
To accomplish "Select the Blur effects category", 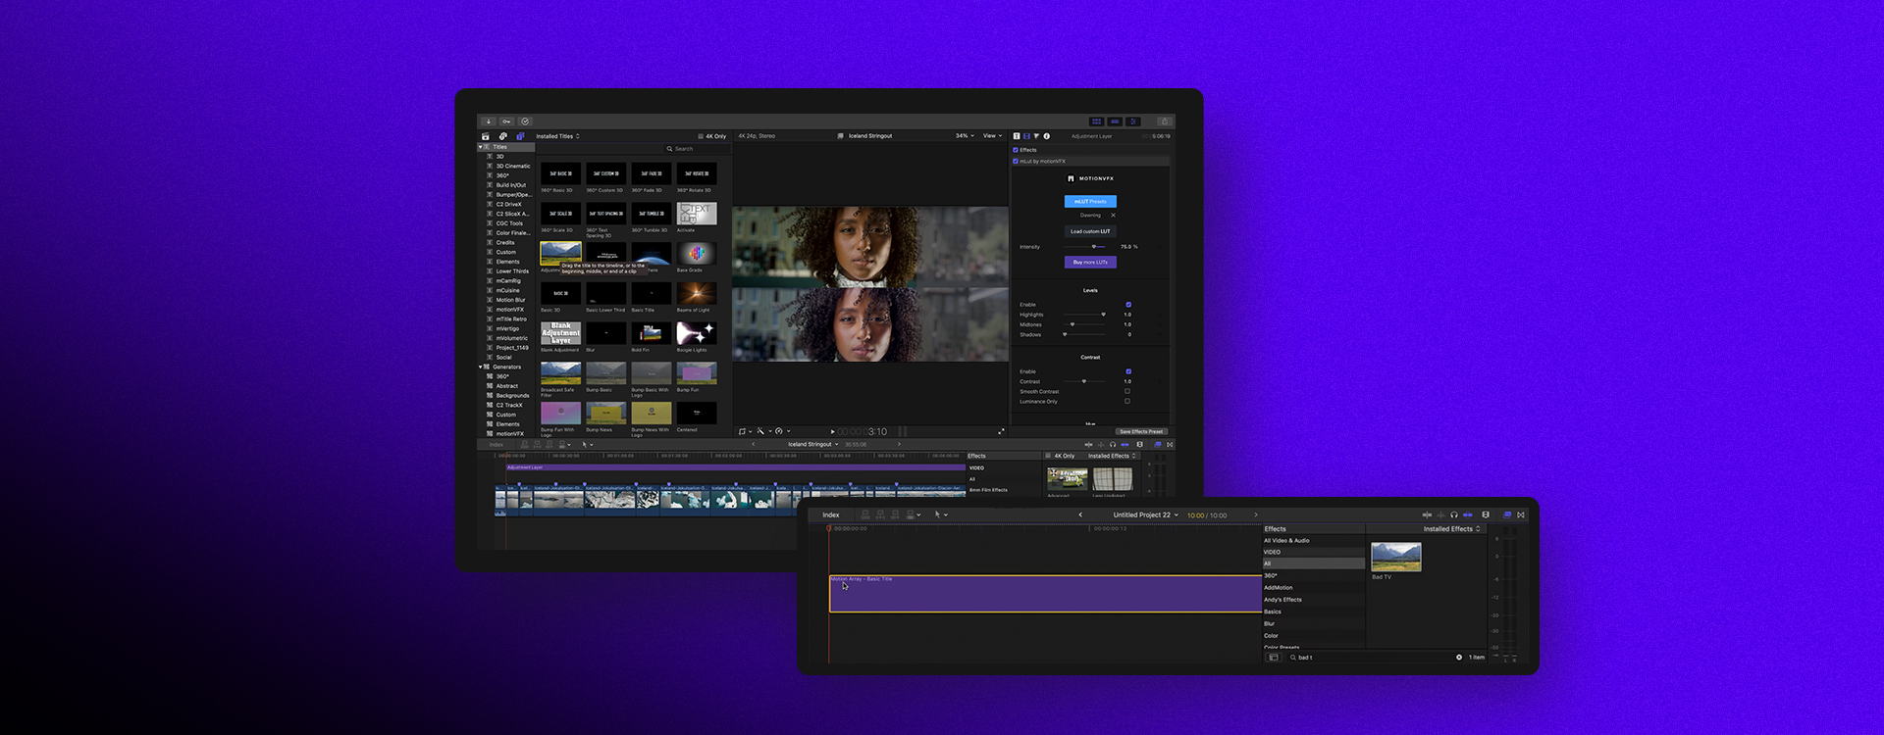I will pos(1270,623).
